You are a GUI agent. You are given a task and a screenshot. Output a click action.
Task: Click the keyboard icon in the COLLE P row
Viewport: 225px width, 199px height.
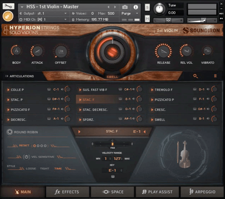pyautogui.click(x=49, y=89)
